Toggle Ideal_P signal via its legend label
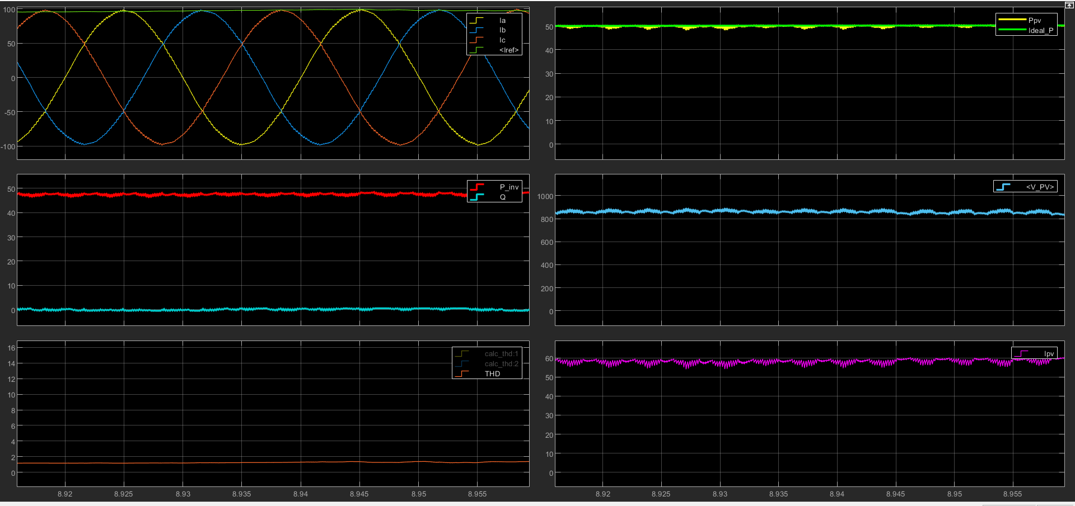 click(1040, 31)
